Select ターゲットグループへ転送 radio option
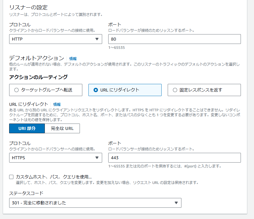 (x=46, y=90)
